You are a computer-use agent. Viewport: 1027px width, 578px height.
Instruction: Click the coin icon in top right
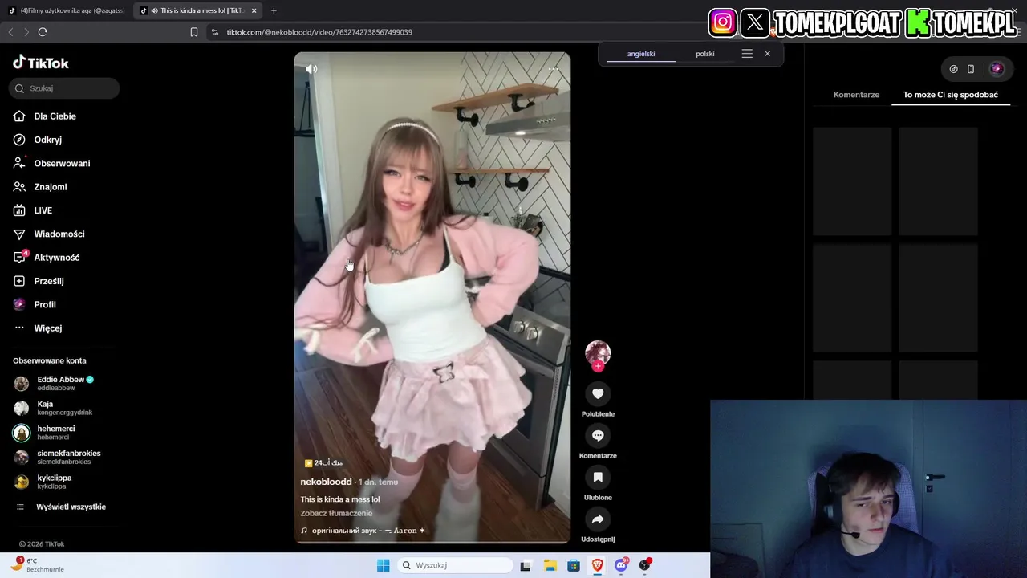[953, 69]
